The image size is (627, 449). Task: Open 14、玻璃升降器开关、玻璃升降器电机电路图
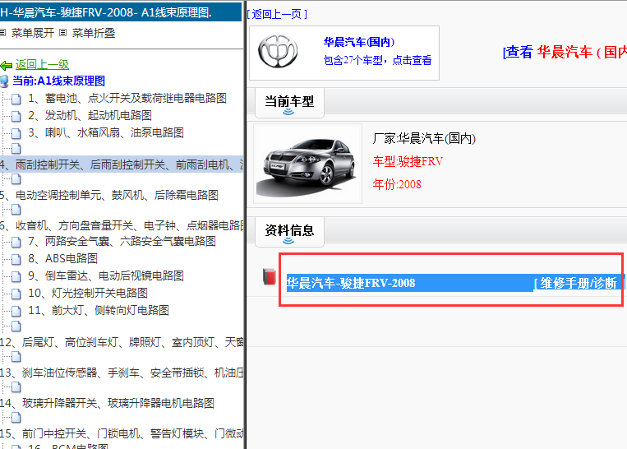[x=107, y=403]
